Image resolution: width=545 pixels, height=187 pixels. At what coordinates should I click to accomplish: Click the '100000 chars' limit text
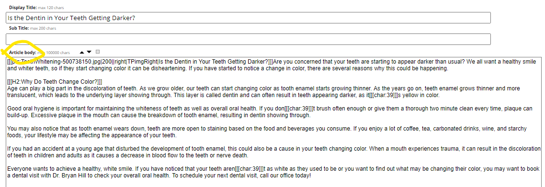58,53
